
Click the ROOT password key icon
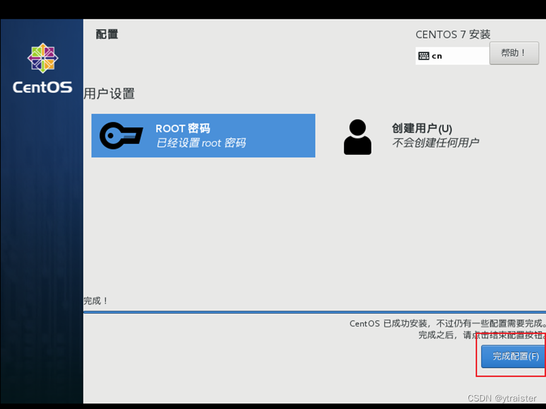121,135
